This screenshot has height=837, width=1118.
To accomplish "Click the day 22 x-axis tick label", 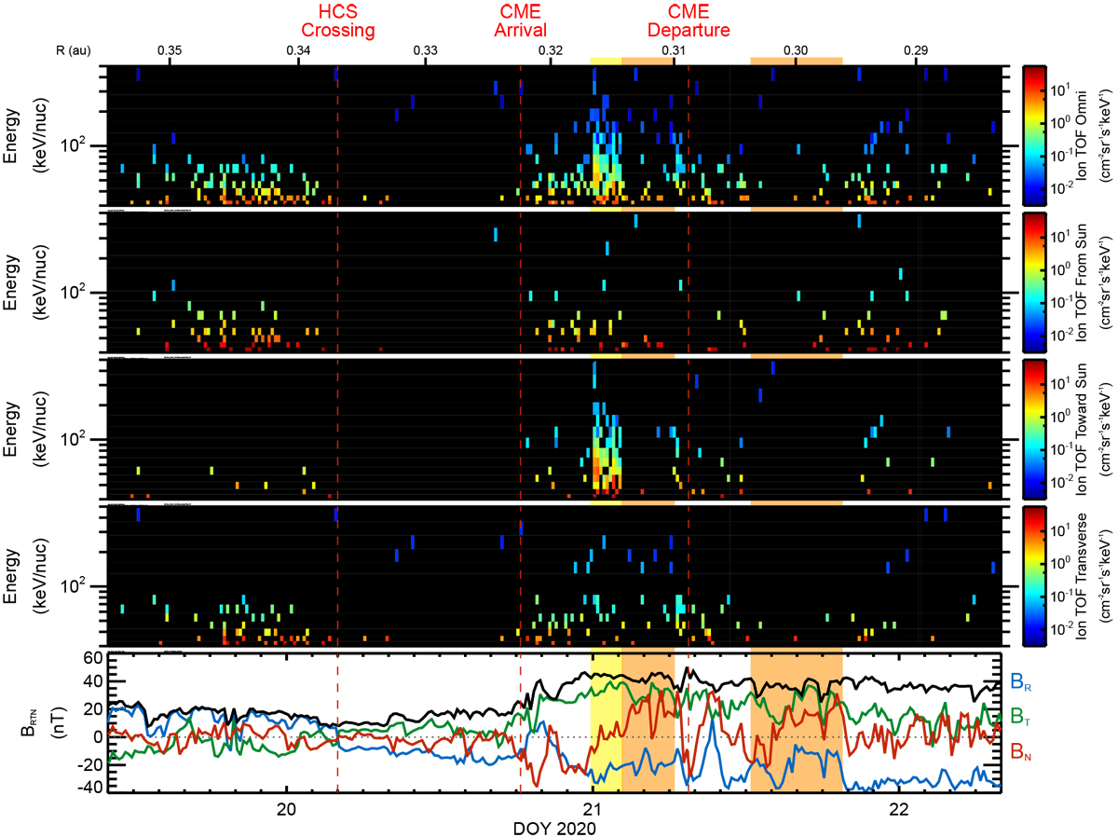I will coord(898,808).
